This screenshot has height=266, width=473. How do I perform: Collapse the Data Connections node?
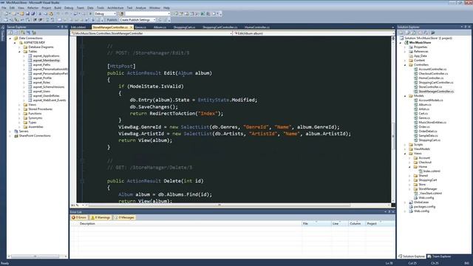pos(10,38)
